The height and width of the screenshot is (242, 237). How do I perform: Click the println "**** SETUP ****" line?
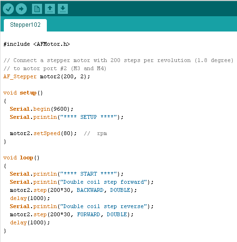[x=66, y=117]
